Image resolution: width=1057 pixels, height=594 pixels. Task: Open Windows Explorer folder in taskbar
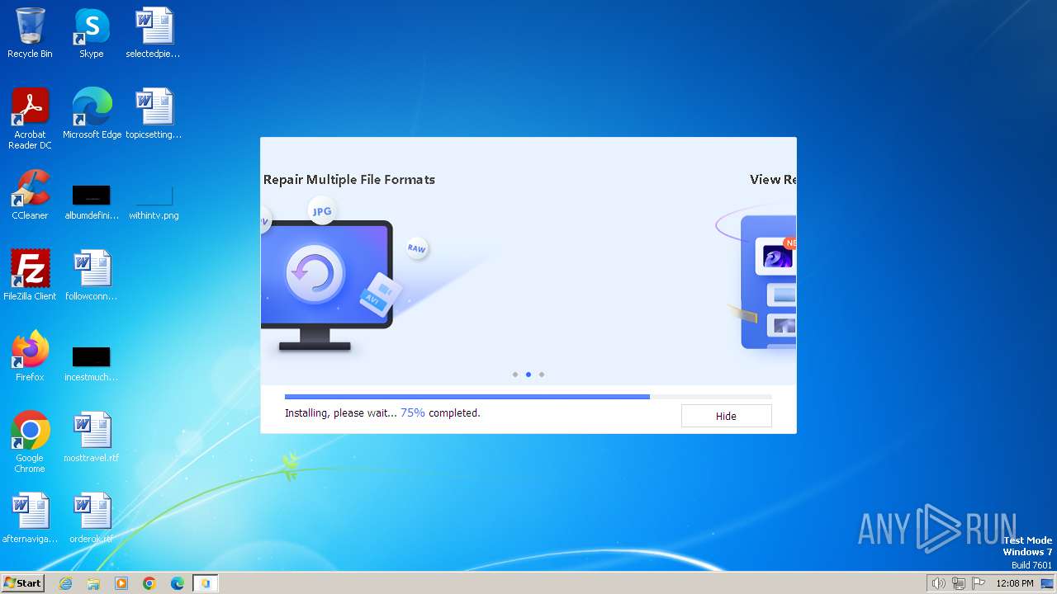coord(93,583)
